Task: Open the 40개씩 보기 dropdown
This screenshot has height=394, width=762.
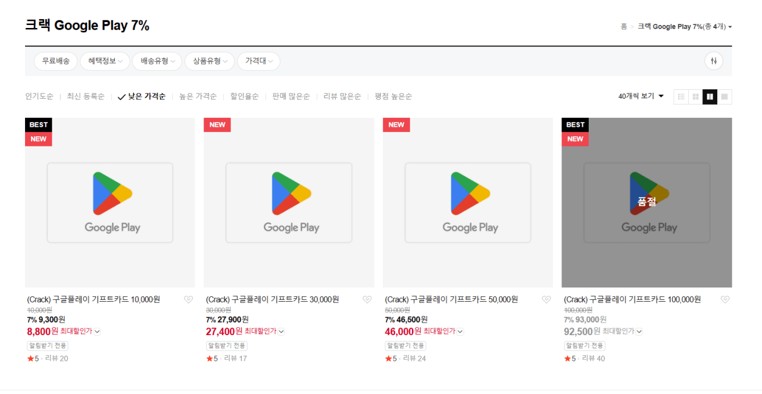Action: tap(641, 96)
